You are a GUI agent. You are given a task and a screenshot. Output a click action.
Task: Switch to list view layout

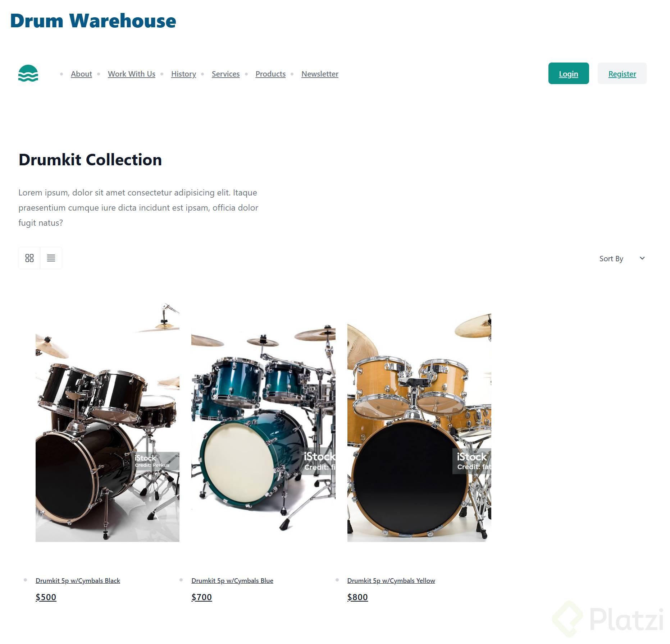click(x=51, y=258)
